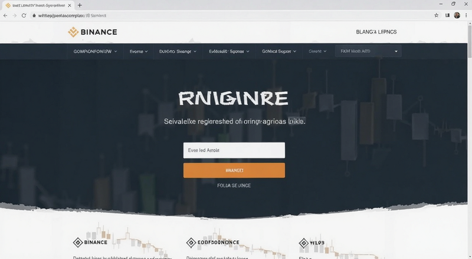This screenshot has height=259, width=472.
Task: Bookmark this page with the star icon
Action: (x=436, y=15)
